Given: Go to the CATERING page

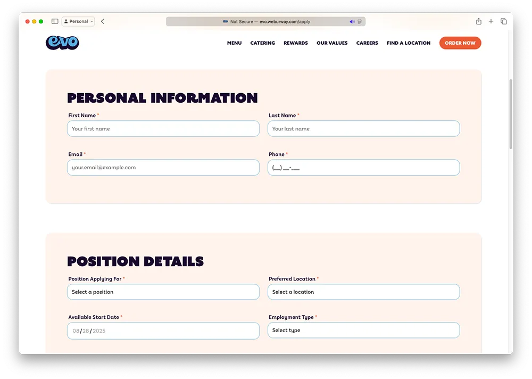Looking at the screenshot, I should pyautogui.click(x=262, y=43).
